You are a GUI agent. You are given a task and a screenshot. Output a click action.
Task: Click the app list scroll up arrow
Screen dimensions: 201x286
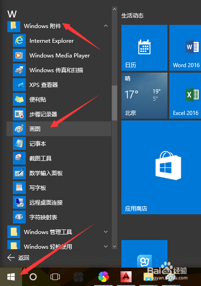pos(115,9)
